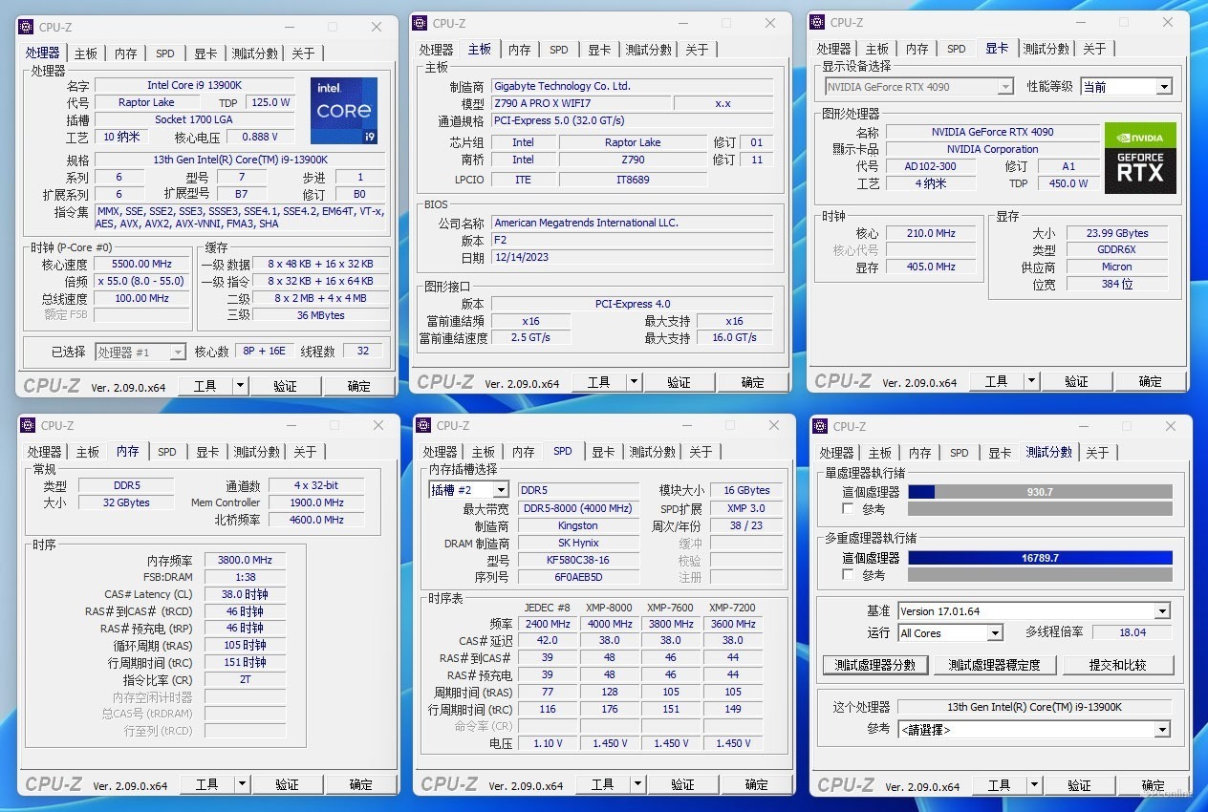
Task: Switch to 主板 tab in the processor window
Action: (86, 53)
